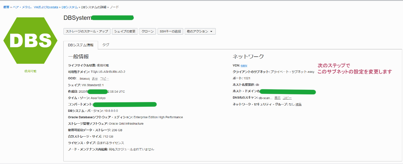Viewport: 403px width, 164px height.
Task: Click the 作成日 creation date row
Action: 97,91
